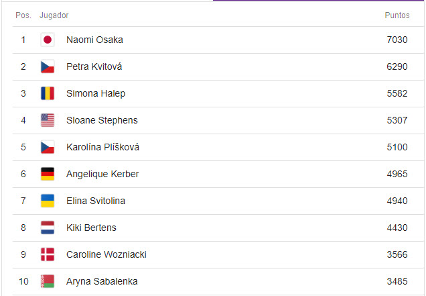Click the USA flag icon for Sloane Stephens
The image size is (426, 296).
coord(48,120)
